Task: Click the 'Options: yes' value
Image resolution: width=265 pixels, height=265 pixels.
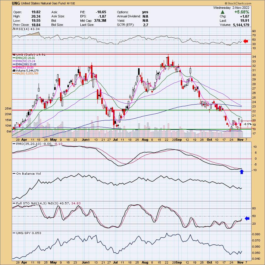Action: tap(145, 12)
